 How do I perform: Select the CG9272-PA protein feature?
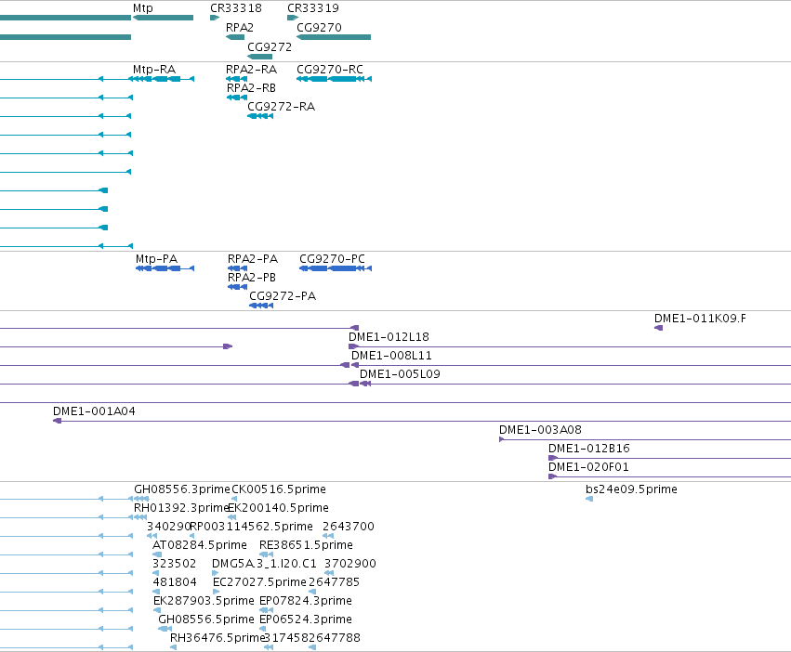point(261,306)
